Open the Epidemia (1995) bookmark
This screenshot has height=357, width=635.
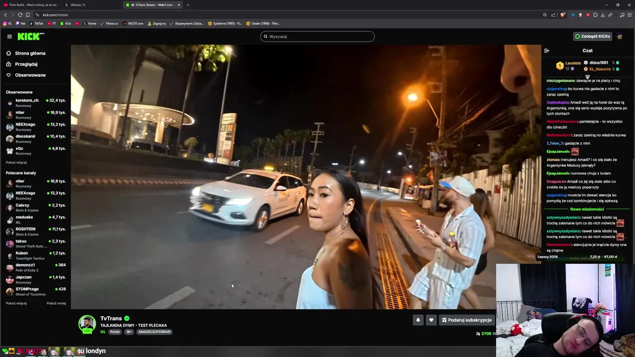coord(225,23)
